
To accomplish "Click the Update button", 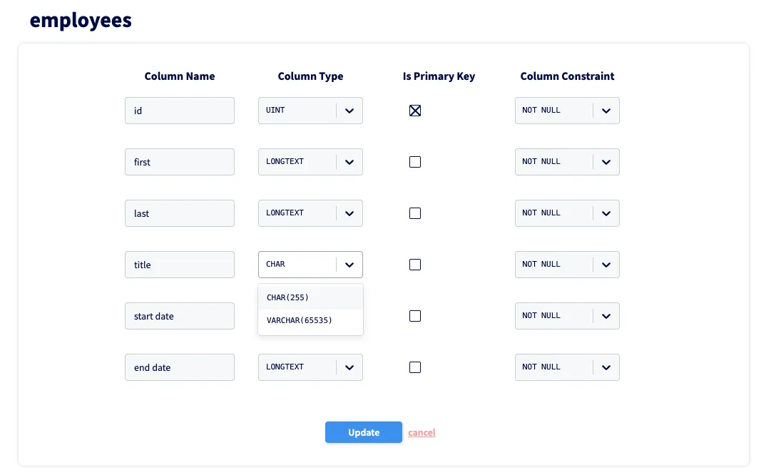I will [364, 432].
